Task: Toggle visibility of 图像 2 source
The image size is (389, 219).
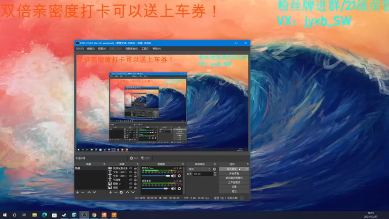Action: [x=131, y=184]
